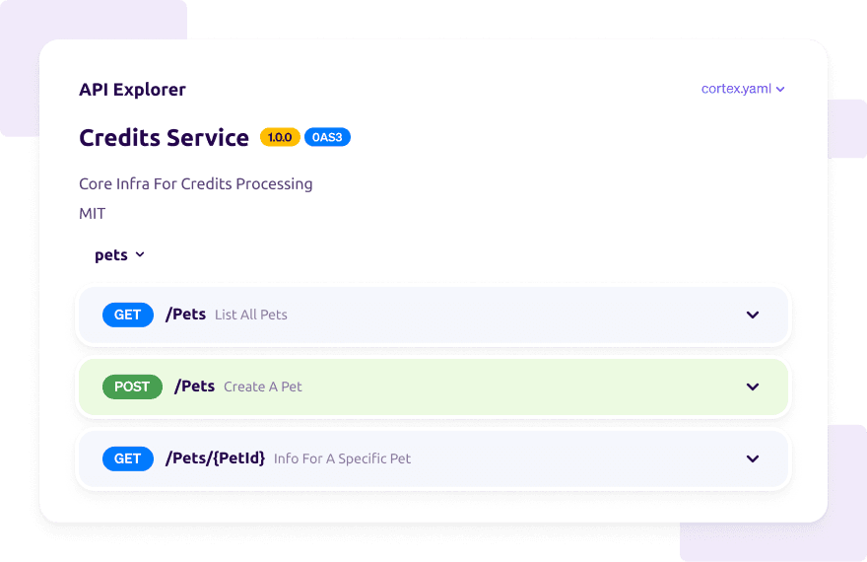Click the "Create A Pet" description text

263,387
